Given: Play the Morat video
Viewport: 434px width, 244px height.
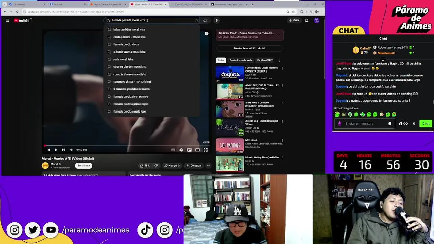Looking at the screenshot, I should pyautogui.click(x=56, y=150).
